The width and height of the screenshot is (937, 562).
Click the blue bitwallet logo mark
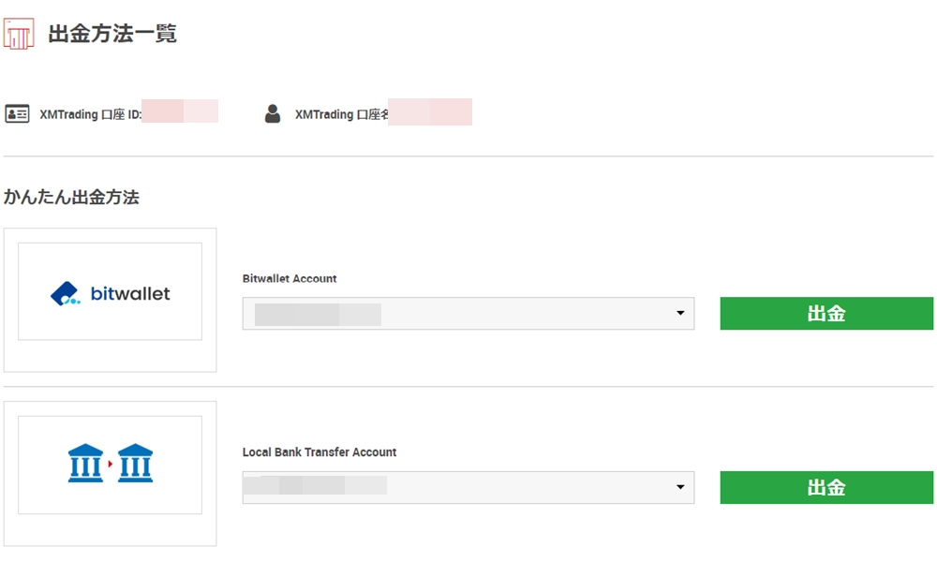(x=66, y=294)
